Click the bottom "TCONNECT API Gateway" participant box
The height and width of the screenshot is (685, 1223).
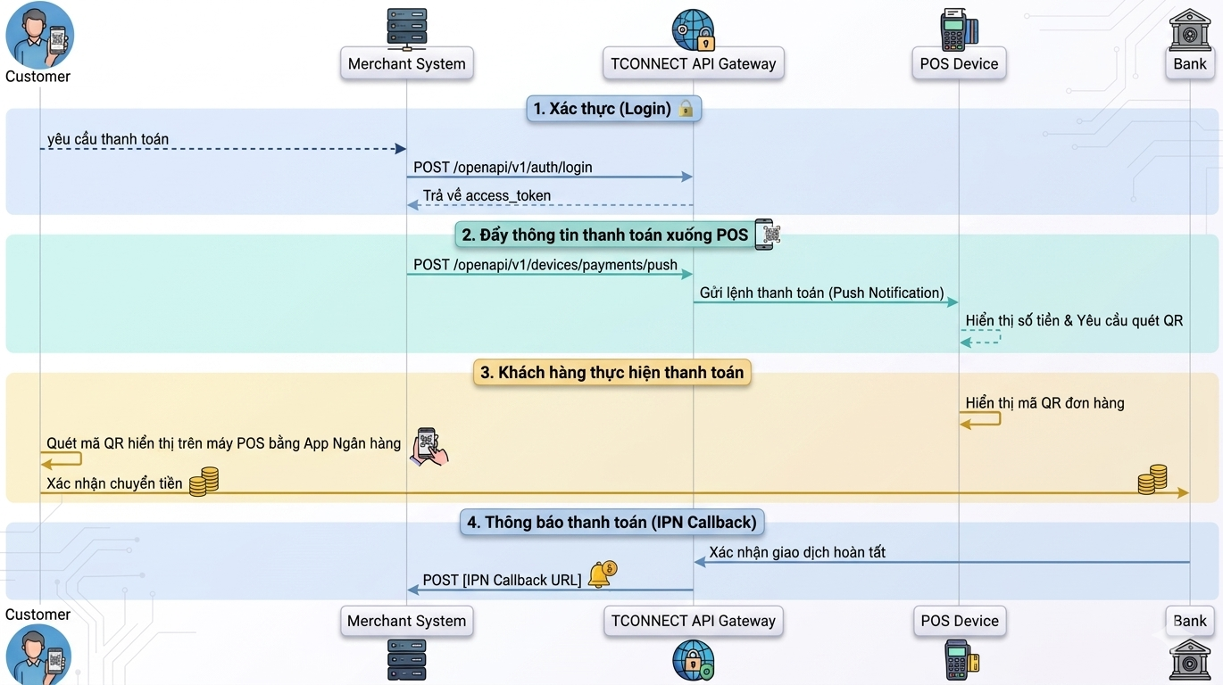[694, 621]
